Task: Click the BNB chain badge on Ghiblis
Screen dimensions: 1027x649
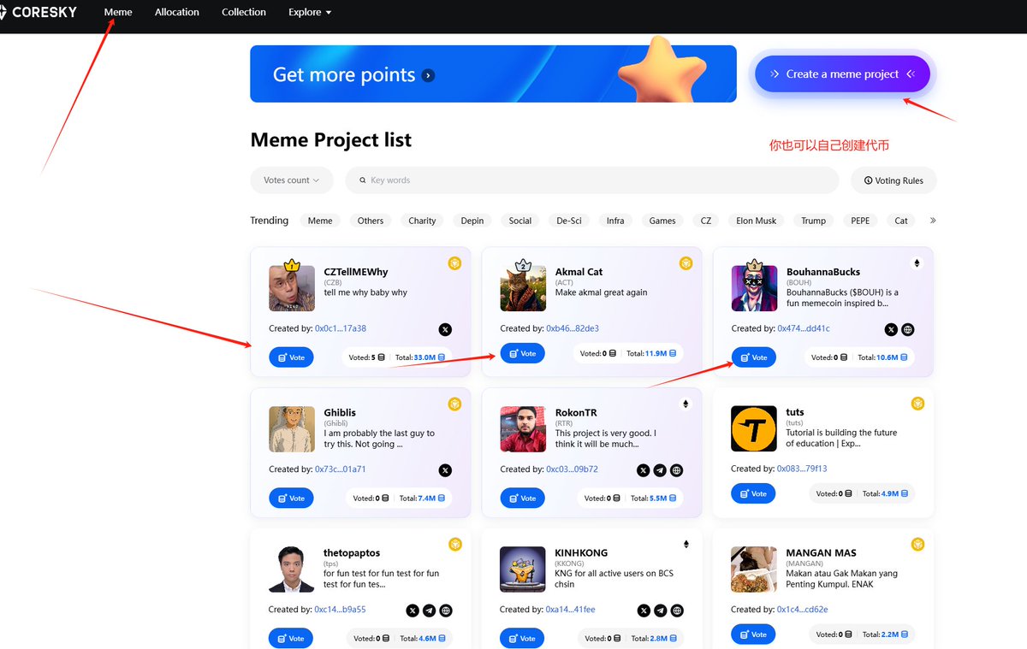Action: pos(455,404)
